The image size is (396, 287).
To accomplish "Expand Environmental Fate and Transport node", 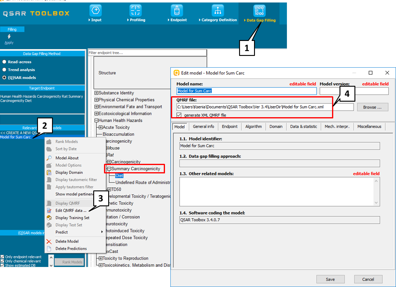I will [x=96, y=107].
